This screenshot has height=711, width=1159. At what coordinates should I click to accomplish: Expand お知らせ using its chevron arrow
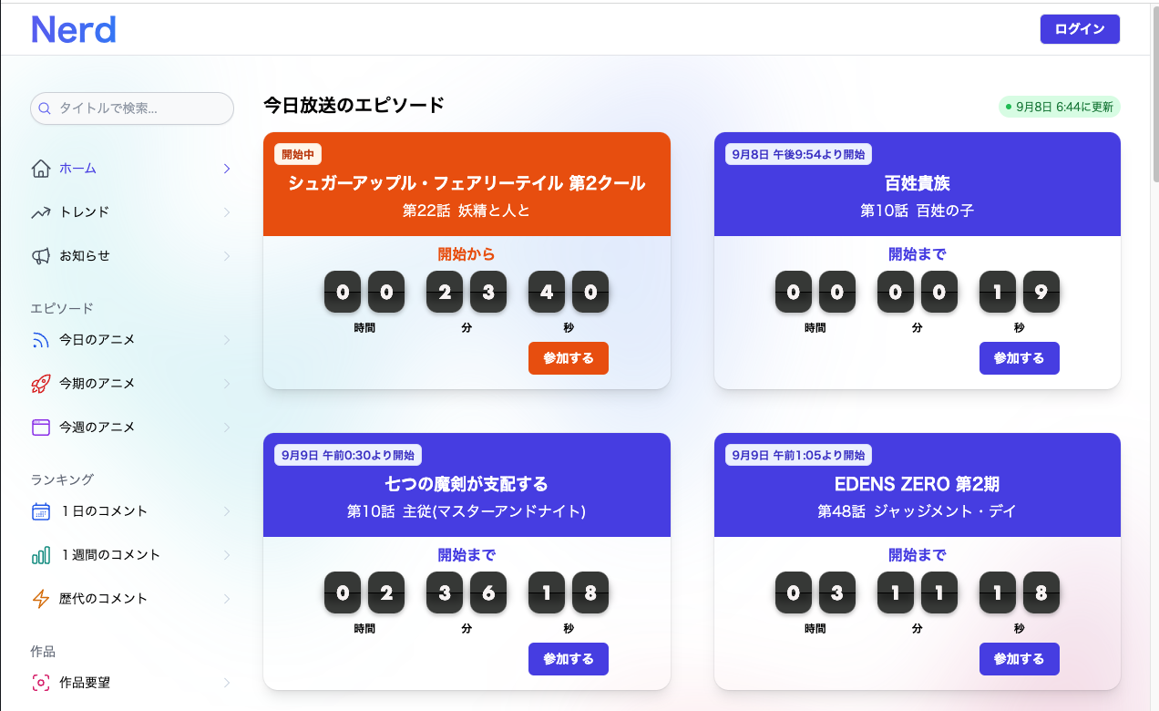pyautogui.click(x=226, y=255)
